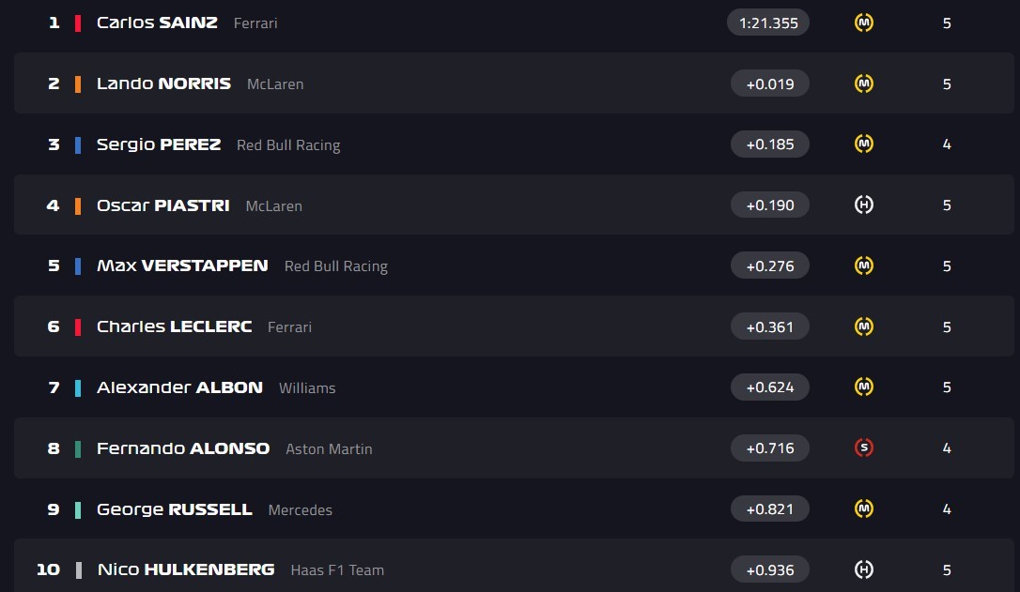Click the orange McLaren color bar beside Norris
Screen dimensions: 1020x592
pos(78,83)
